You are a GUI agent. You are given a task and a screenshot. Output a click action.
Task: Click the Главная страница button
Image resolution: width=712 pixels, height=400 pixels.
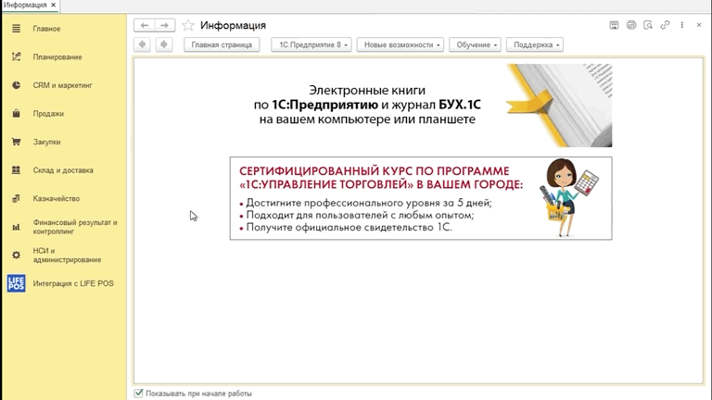pyautogui.click(x=222, y=44)
